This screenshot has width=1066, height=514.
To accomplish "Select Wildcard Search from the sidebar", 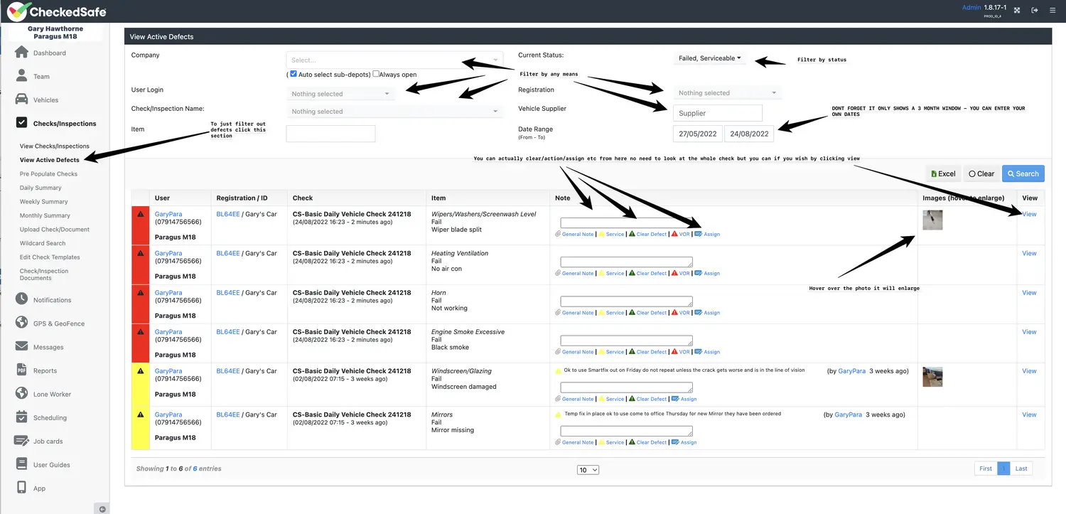I will (43, 243).
